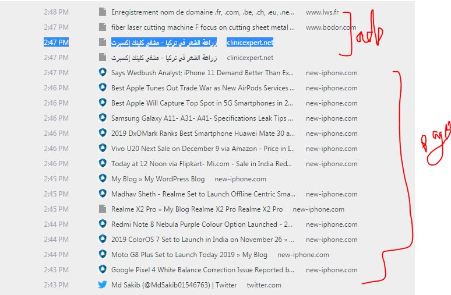Screen dimensions: 451x295
Task: Open Today at 12 Noon via Flipkart entry
Action: (x=202, y=163)
